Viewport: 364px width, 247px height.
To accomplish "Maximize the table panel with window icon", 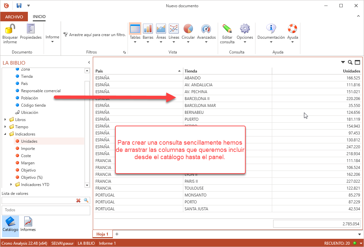I will tap(357, 62).
